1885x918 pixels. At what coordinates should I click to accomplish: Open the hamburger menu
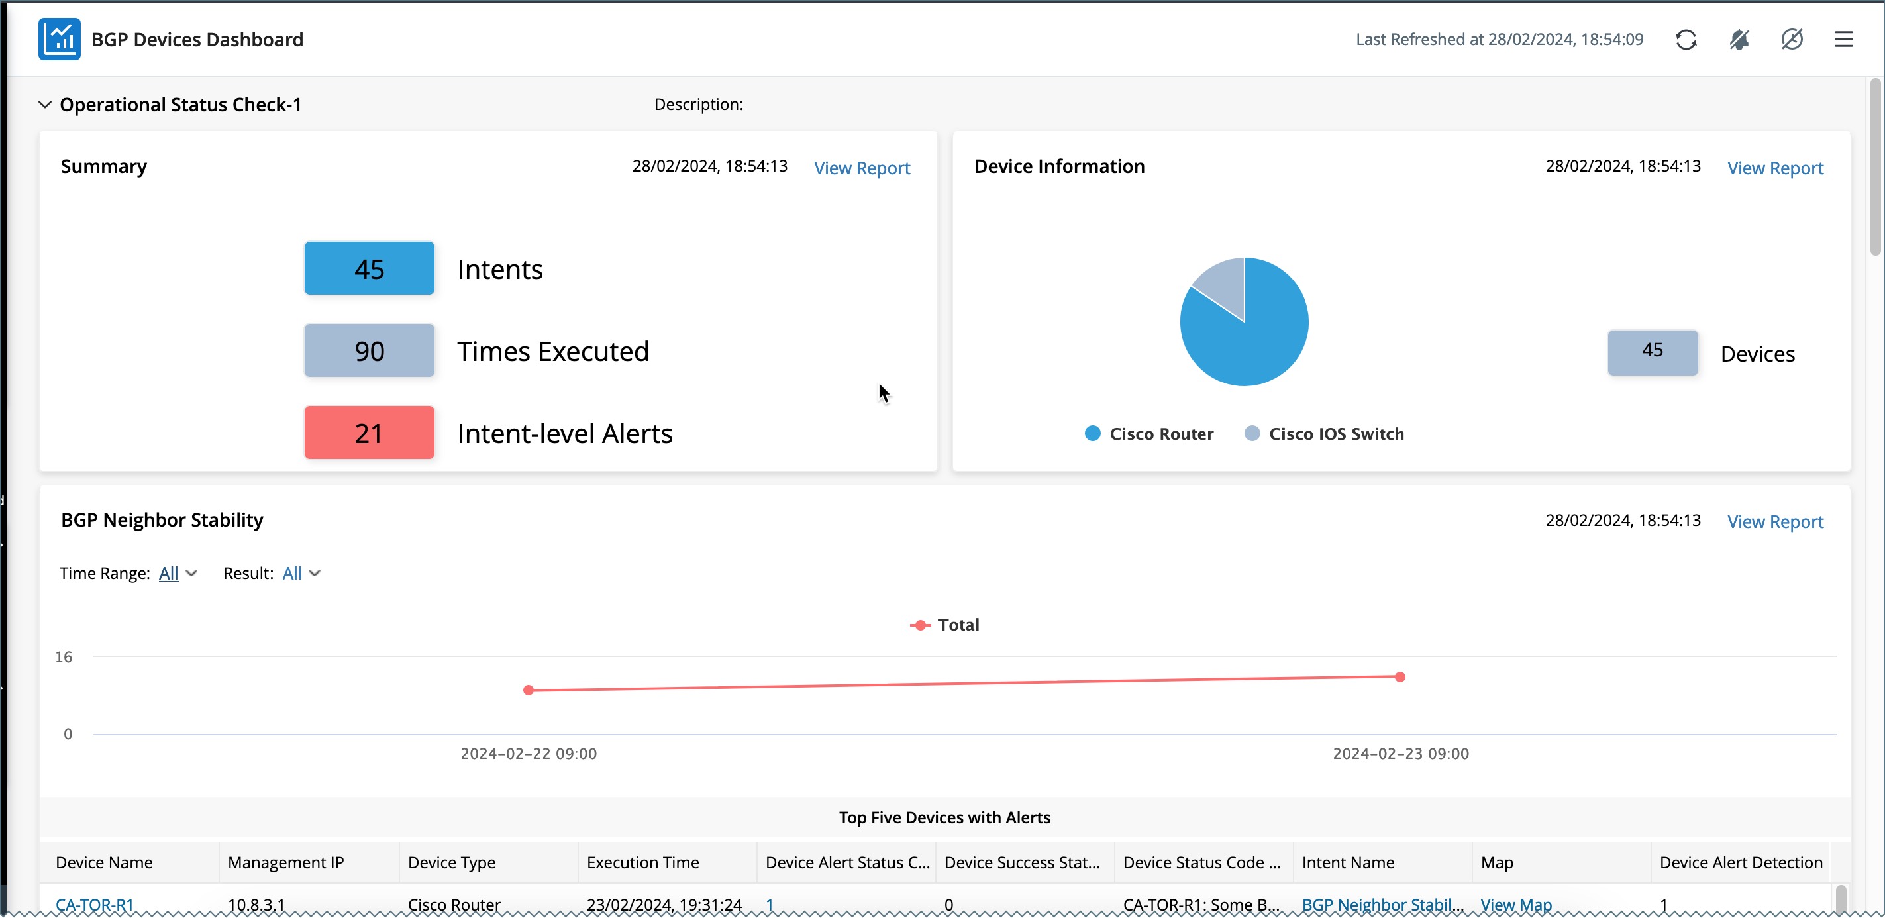(x=1844, y=40)
